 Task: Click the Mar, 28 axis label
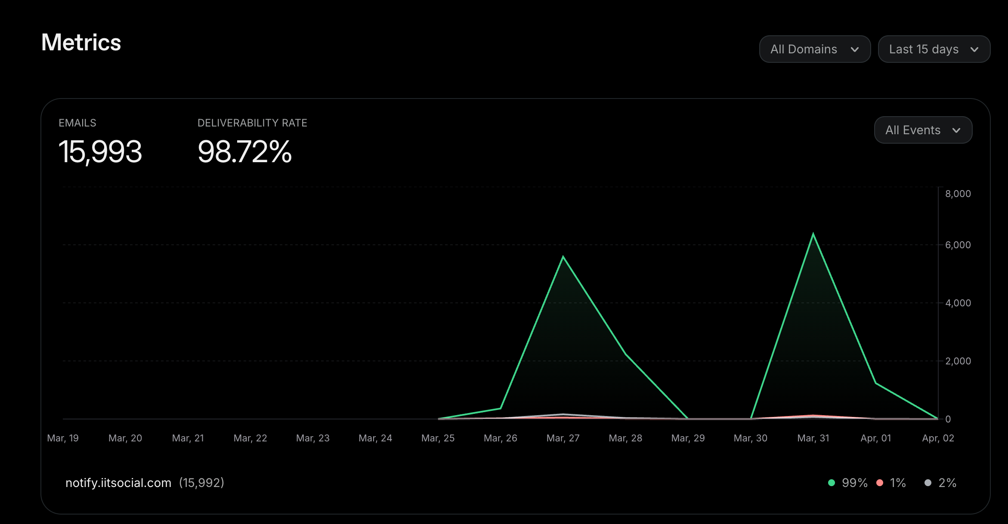pyautogui.click(x=625, y=438)
